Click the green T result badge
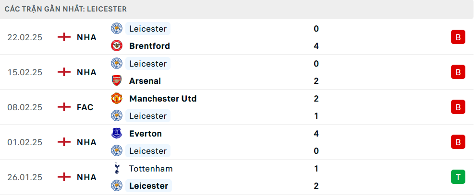Viewport: 474px width, 195px height. point(458,177)
